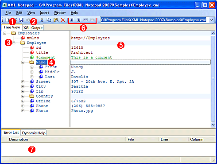The image size is (217, 164).
Task: Click the folder icon beside Country node
Action: click(x=31, y=96)
